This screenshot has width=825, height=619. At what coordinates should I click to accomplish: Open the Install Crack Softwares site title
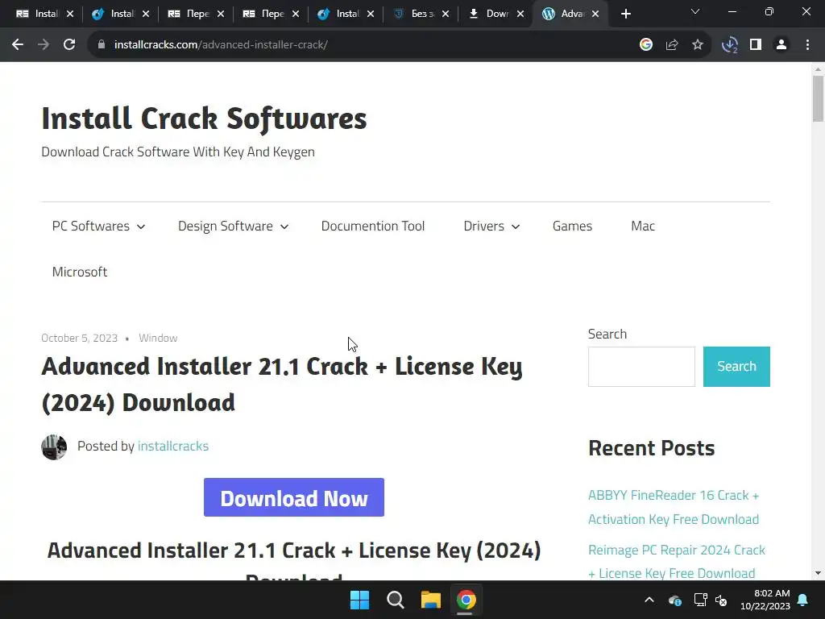(204, 118)
